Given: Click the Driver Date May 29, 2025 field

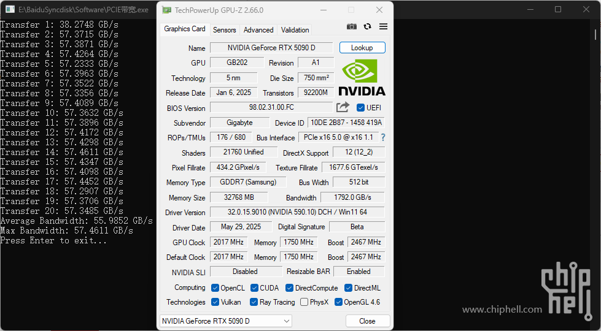Looking at the screenshot, I should click(241, 227).
